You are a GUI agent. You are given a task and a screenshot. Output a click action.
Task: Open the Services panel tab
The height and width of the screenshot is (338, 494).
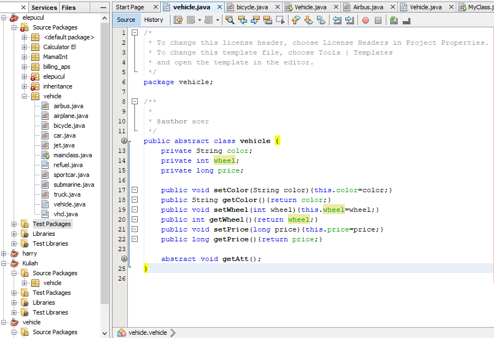[x=44, y=8]
